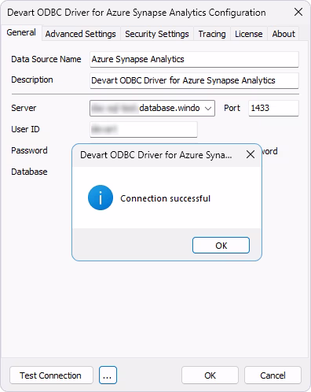The image size is (311, 392).
Task: Open the Advanced Settings tab
Action: pyautogui.click(x=81, y=34)
